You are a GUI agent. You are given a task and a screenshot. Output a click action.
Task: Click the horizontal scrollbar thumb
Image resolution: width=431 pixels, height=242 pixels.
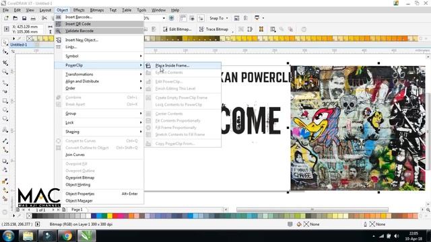[312, 209]
